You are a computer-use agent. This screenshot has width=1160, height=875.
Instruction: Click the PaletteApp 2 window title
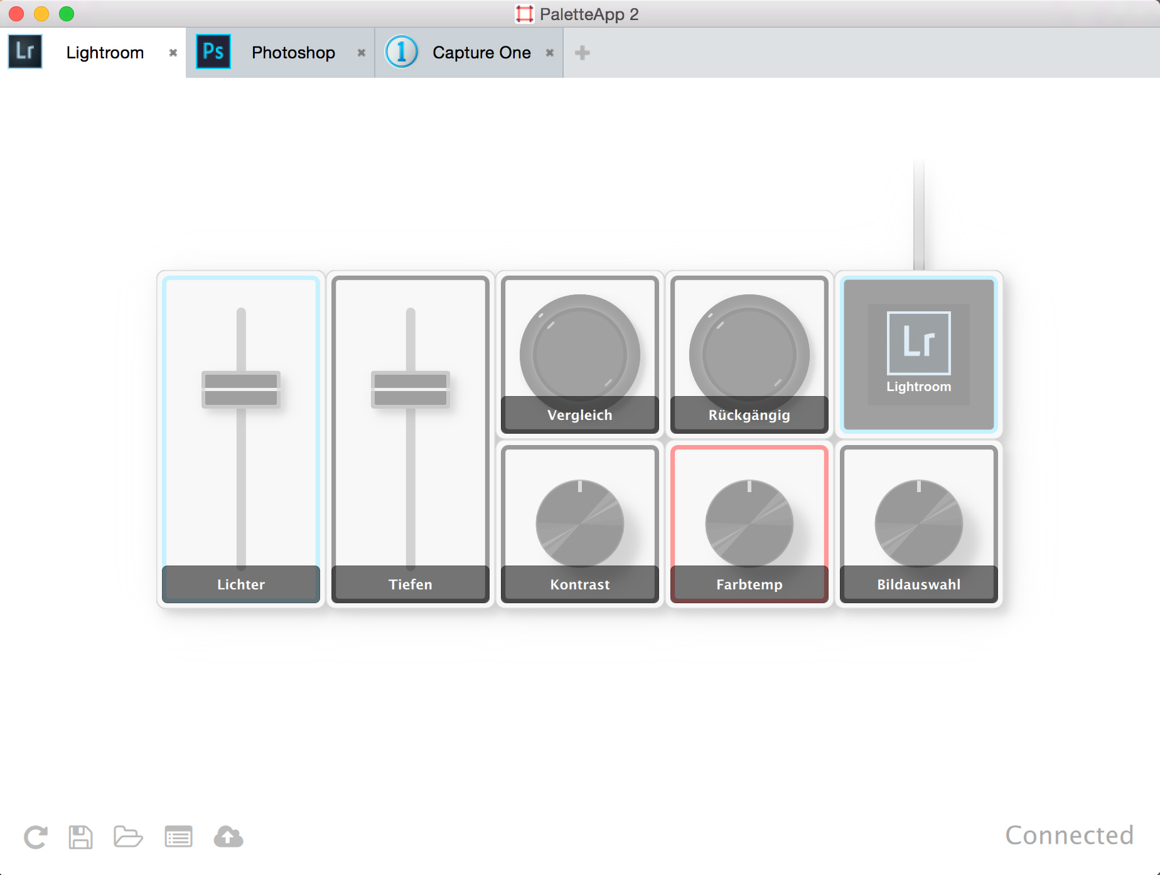click(589, 14)
